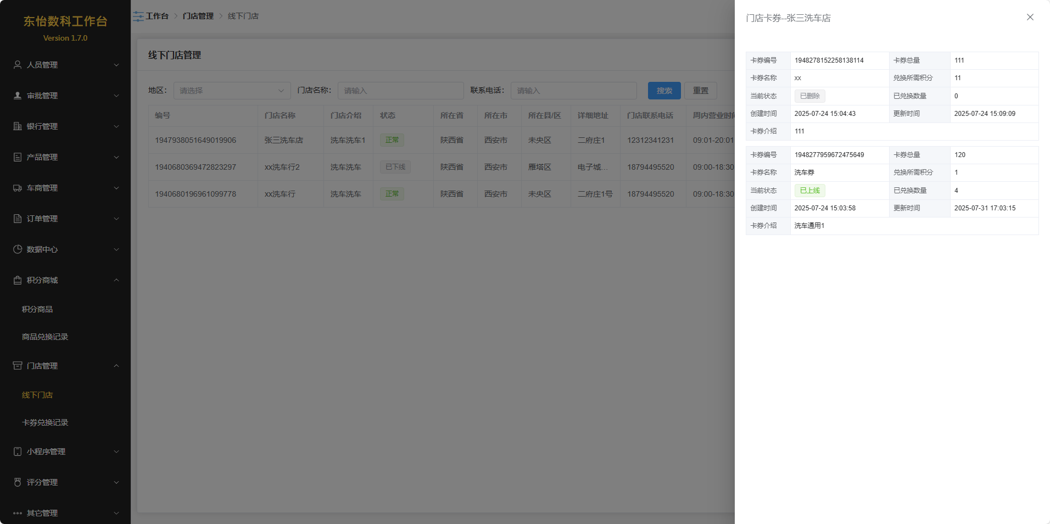Click the 车商管理 truck icon
Screen dimensions: 1050x524
point(18,188)
